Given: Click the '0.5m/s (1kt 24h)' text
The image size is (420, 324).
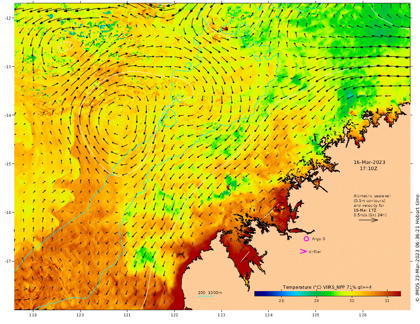Looking at the screenshot, I should tap(370, 215).
